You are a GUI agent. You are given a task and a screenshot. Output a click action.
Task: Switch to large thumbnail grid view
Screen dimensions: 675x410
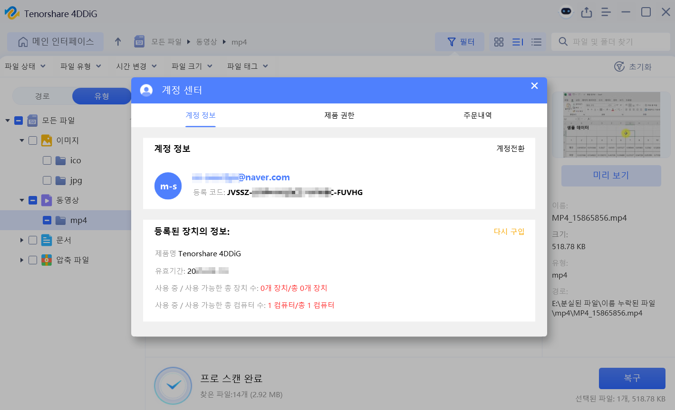coord(499,42)
